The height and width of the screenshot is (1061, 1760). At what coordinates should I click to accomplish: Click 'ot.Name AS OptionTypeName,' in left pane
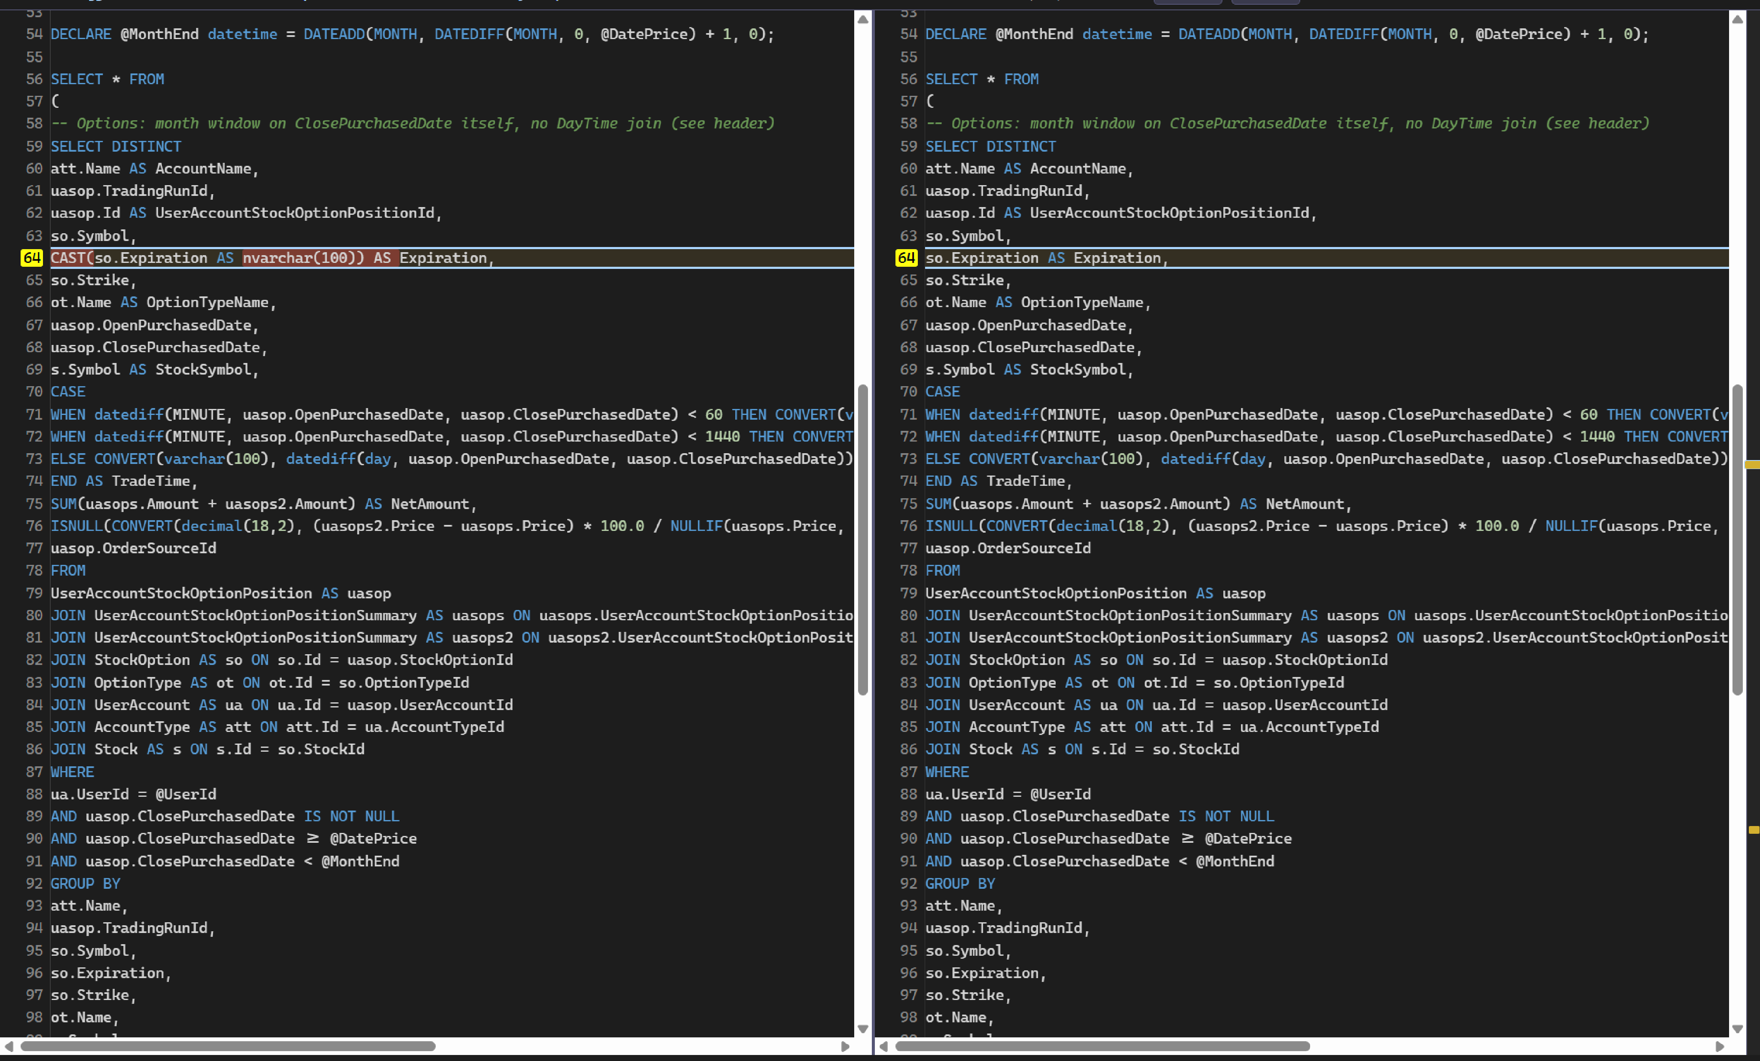pyautogui.click(x=163, y=302)
